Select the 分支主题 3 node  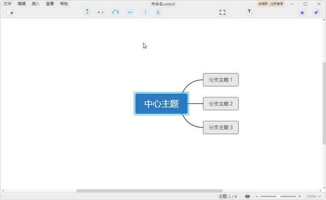220,127
